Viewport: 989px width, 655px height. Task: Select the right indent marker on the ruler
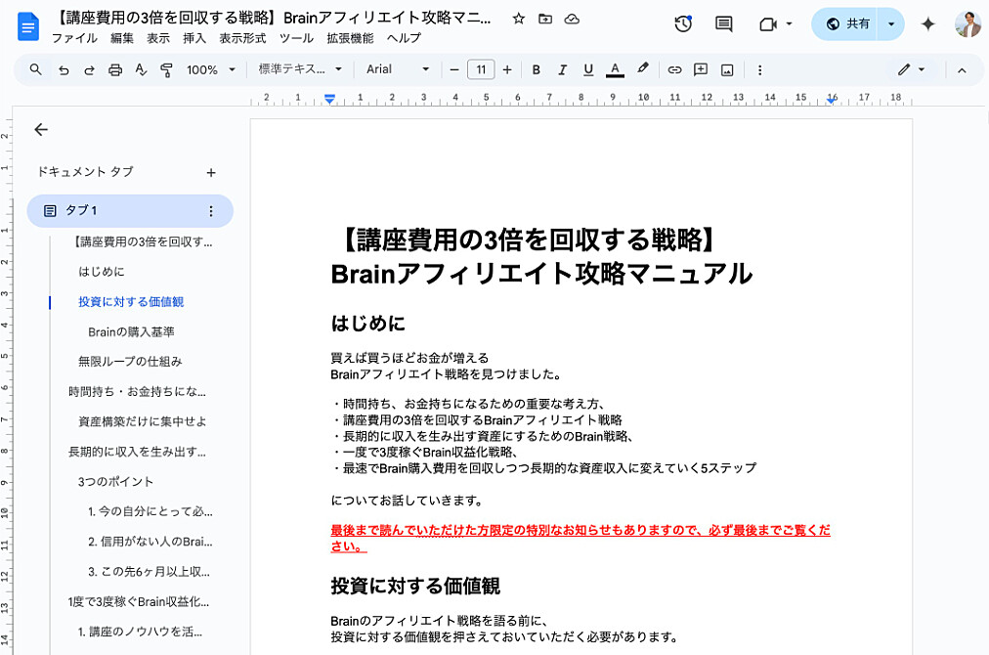click(832, 100)
